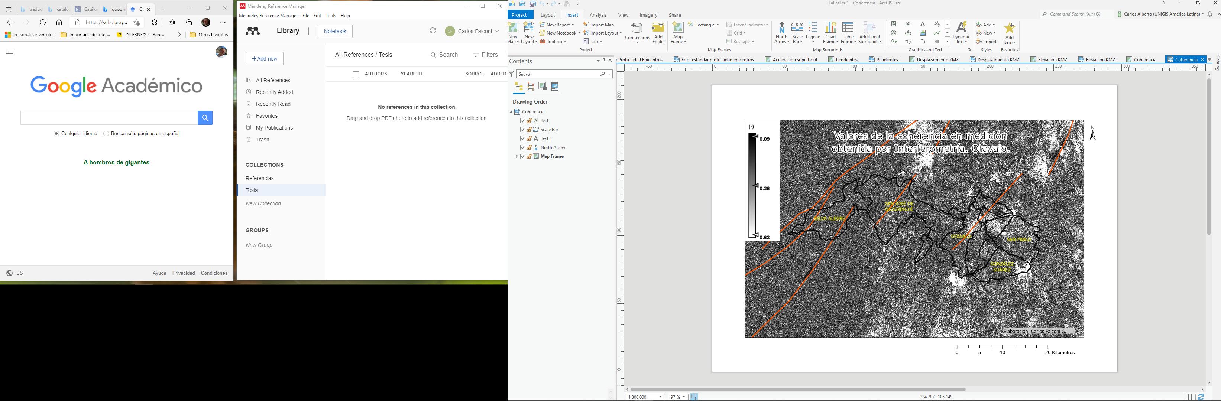1221x401 pixels.
Task: Click the horizontal layout scrollbar
Action: (x=797, y=389)
